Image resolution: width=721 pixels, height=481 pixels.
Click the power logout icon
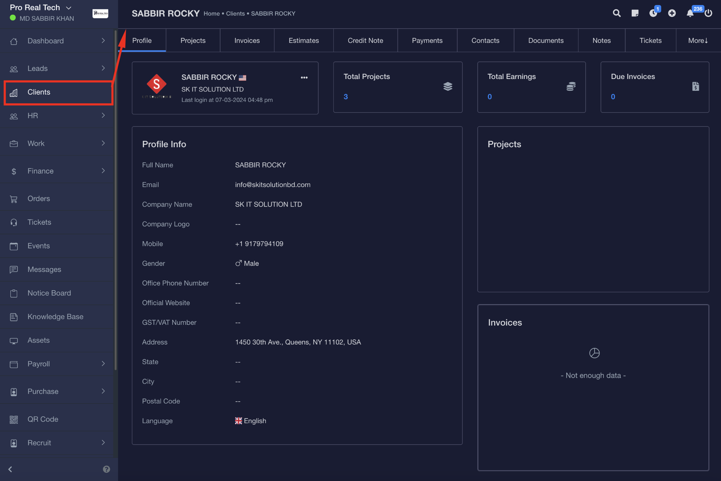[x=708, y=13]
